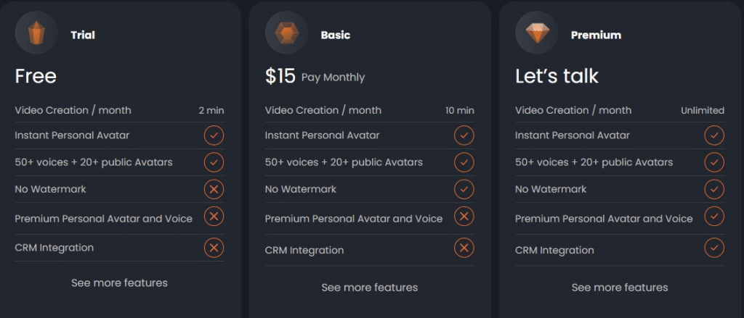Select the Trial plan title
The image size is (744, 318).
[83, 35]
